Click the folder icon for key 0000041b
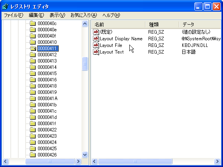The image size is (223, 167). (x=33, y=105)
